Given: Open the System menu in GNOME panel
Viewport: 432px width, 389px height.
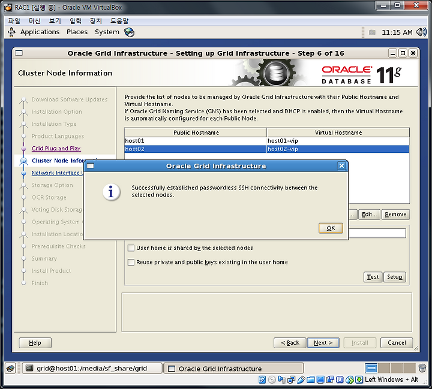Looking at the screenshot, I should [x=107, y=32].
